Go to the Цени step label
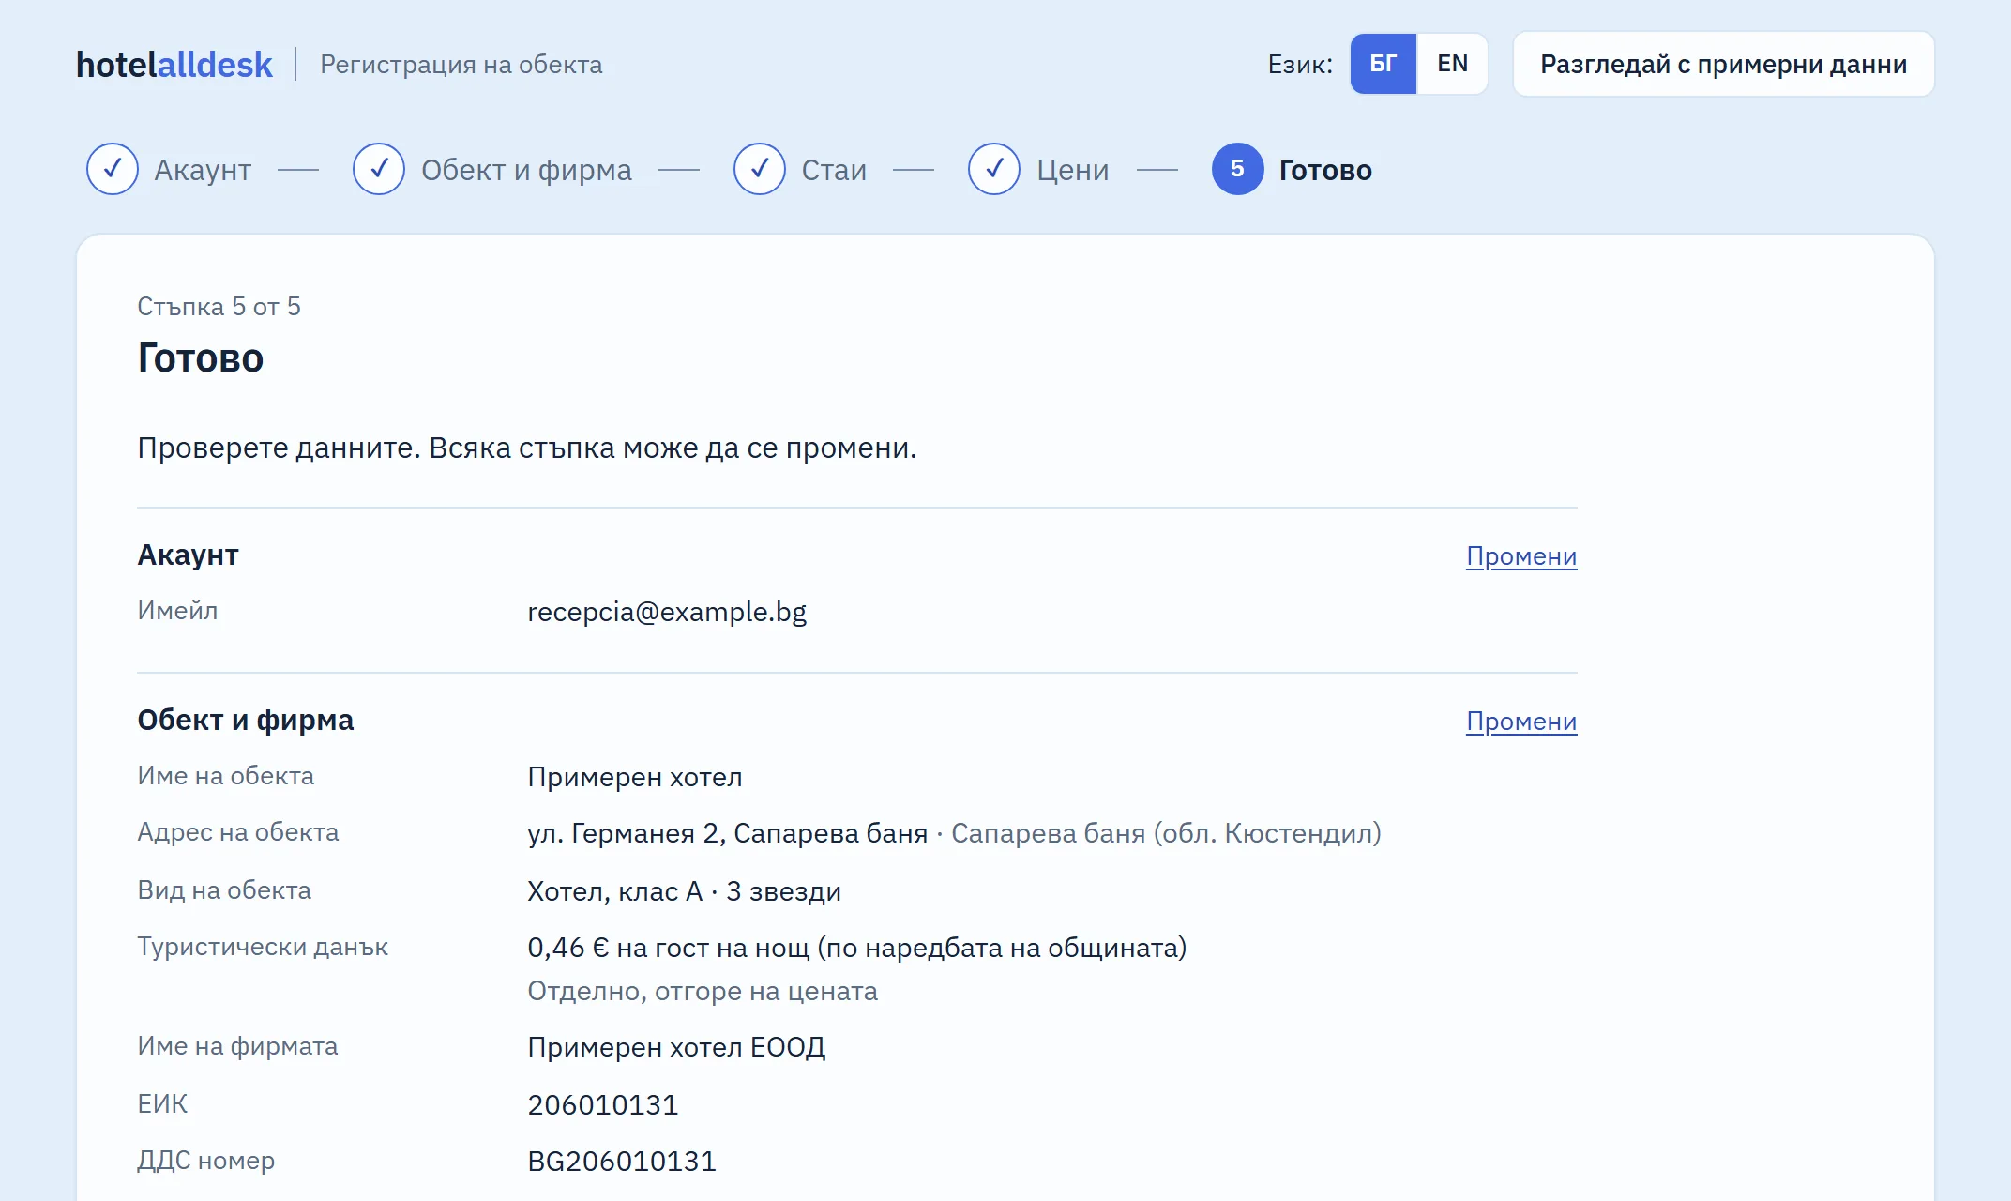 (x=1073, y=170)
